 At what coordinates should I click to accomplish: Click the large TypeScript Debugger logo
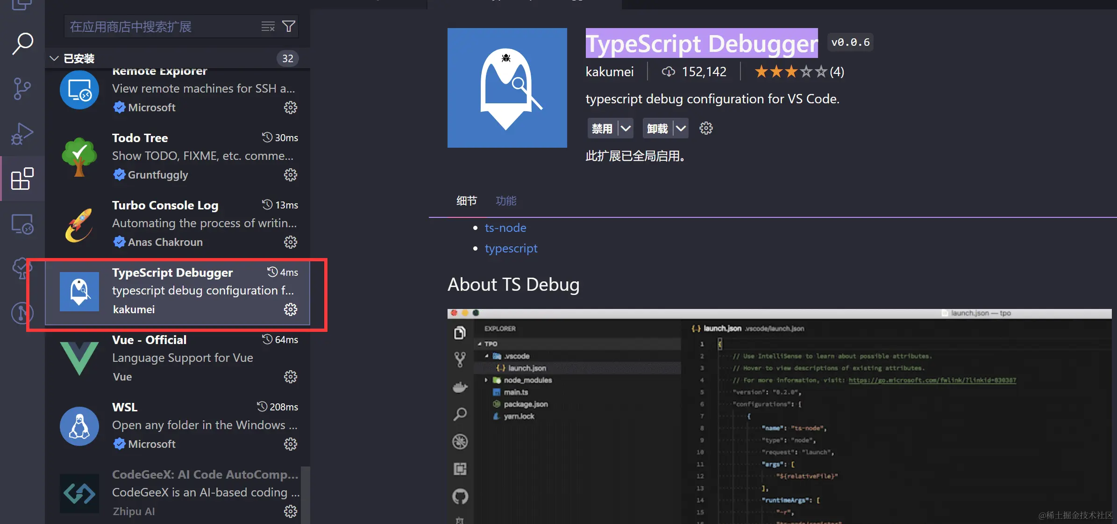point(507,88)
